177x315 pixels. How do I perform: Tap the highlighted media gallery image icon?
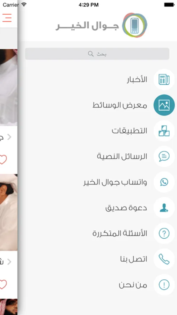pyautogui.click(x=164, y=105)
